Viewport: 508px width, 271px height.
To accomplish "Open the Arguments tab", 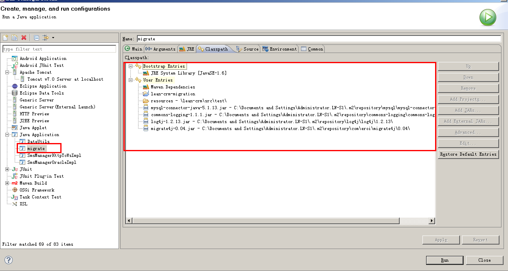I will 161,49.
